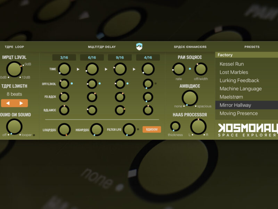Screen dimensions: 278x209
Task: Load the Lurking Feedback preset
Action: coord(239,80)
